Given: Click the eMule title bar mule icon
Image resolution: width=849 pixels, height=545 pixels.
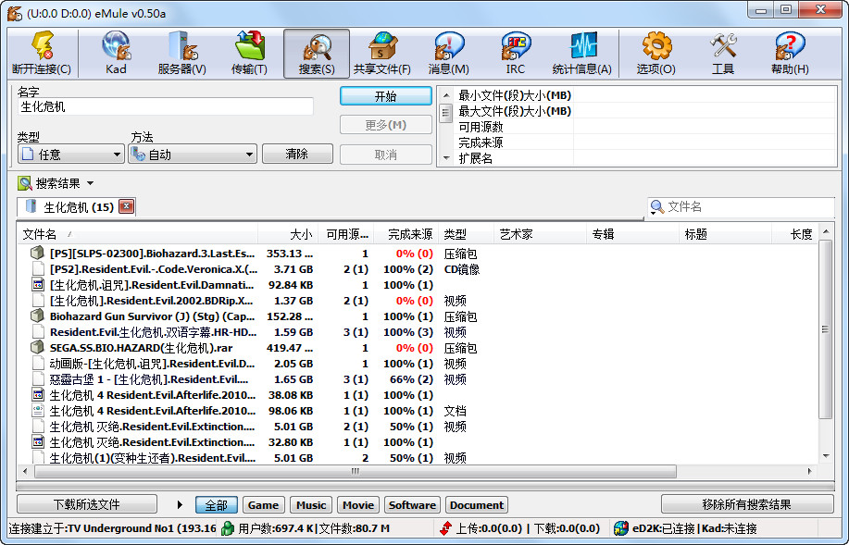Looking at the screenshot, I should (15, 13).
